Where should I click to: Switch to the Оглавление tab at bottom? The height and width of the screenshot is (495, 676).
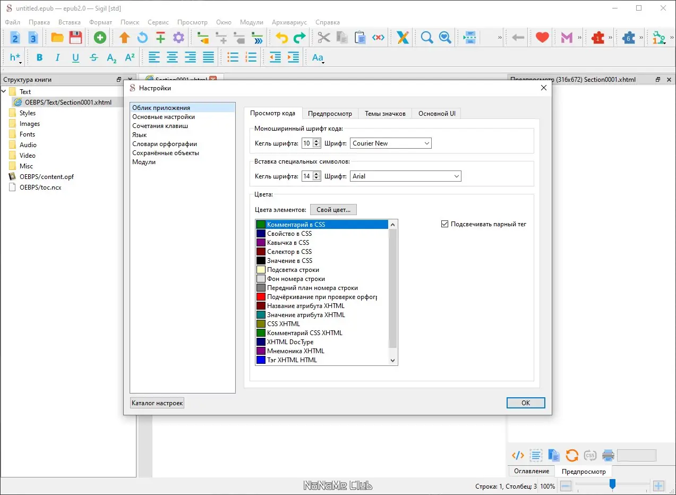[x=532, y=471]
